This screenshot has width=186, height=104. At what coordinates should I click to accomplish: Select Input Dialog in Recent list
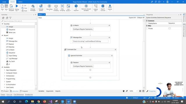click(13, 56)
